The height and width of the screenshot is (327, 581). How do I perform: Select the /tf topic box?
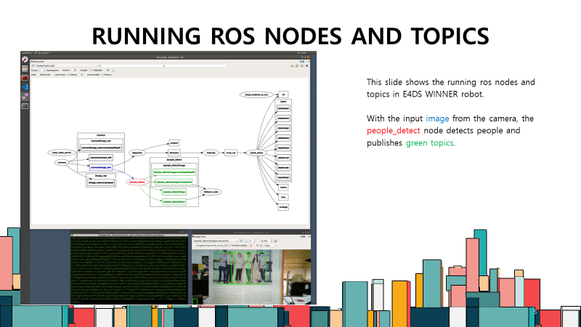tap(283, 95)
